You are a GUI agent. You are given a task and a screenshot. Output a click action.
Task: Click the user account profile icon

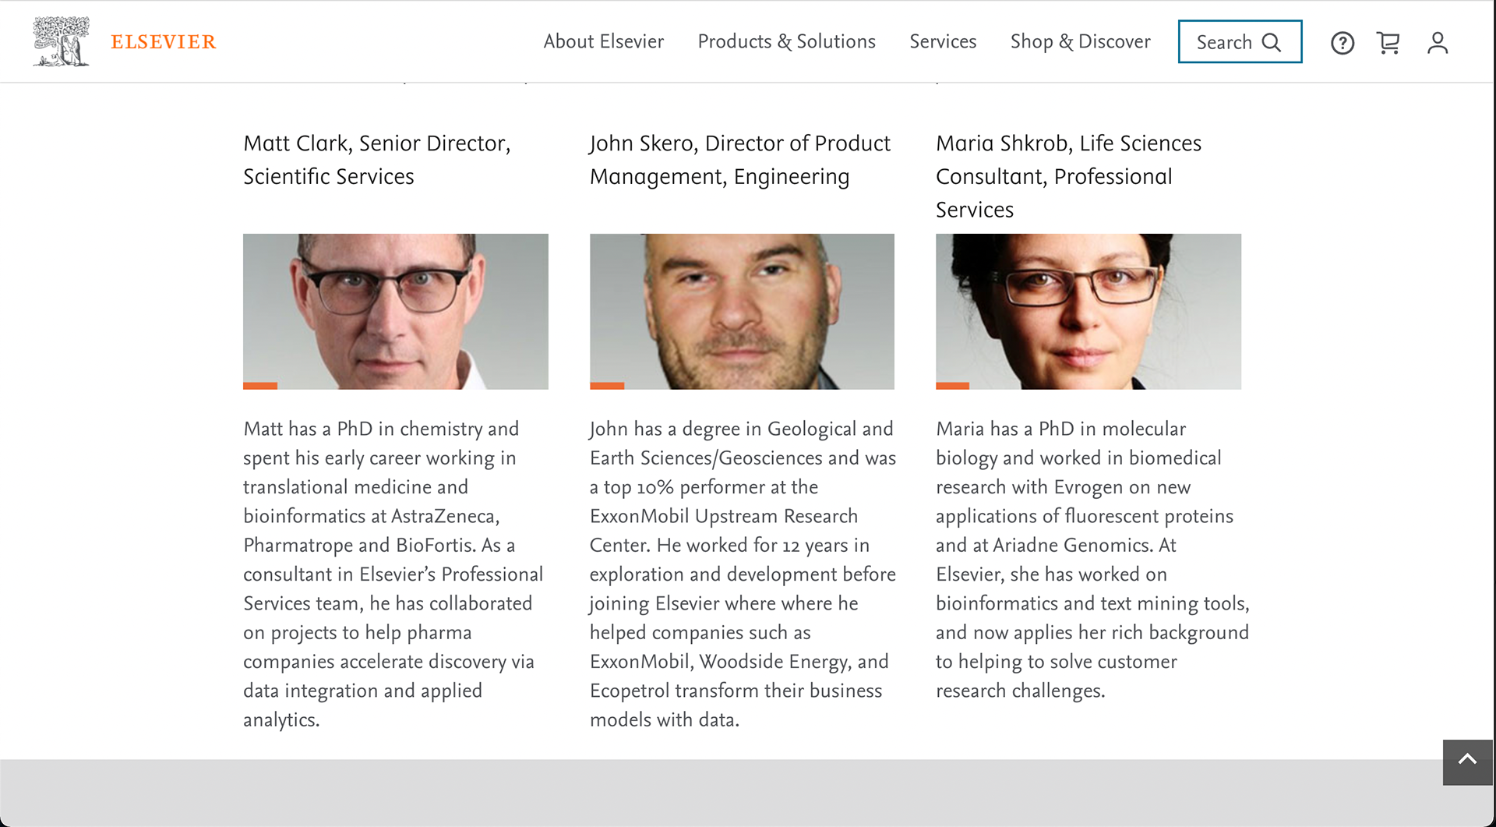(1438, 43)
